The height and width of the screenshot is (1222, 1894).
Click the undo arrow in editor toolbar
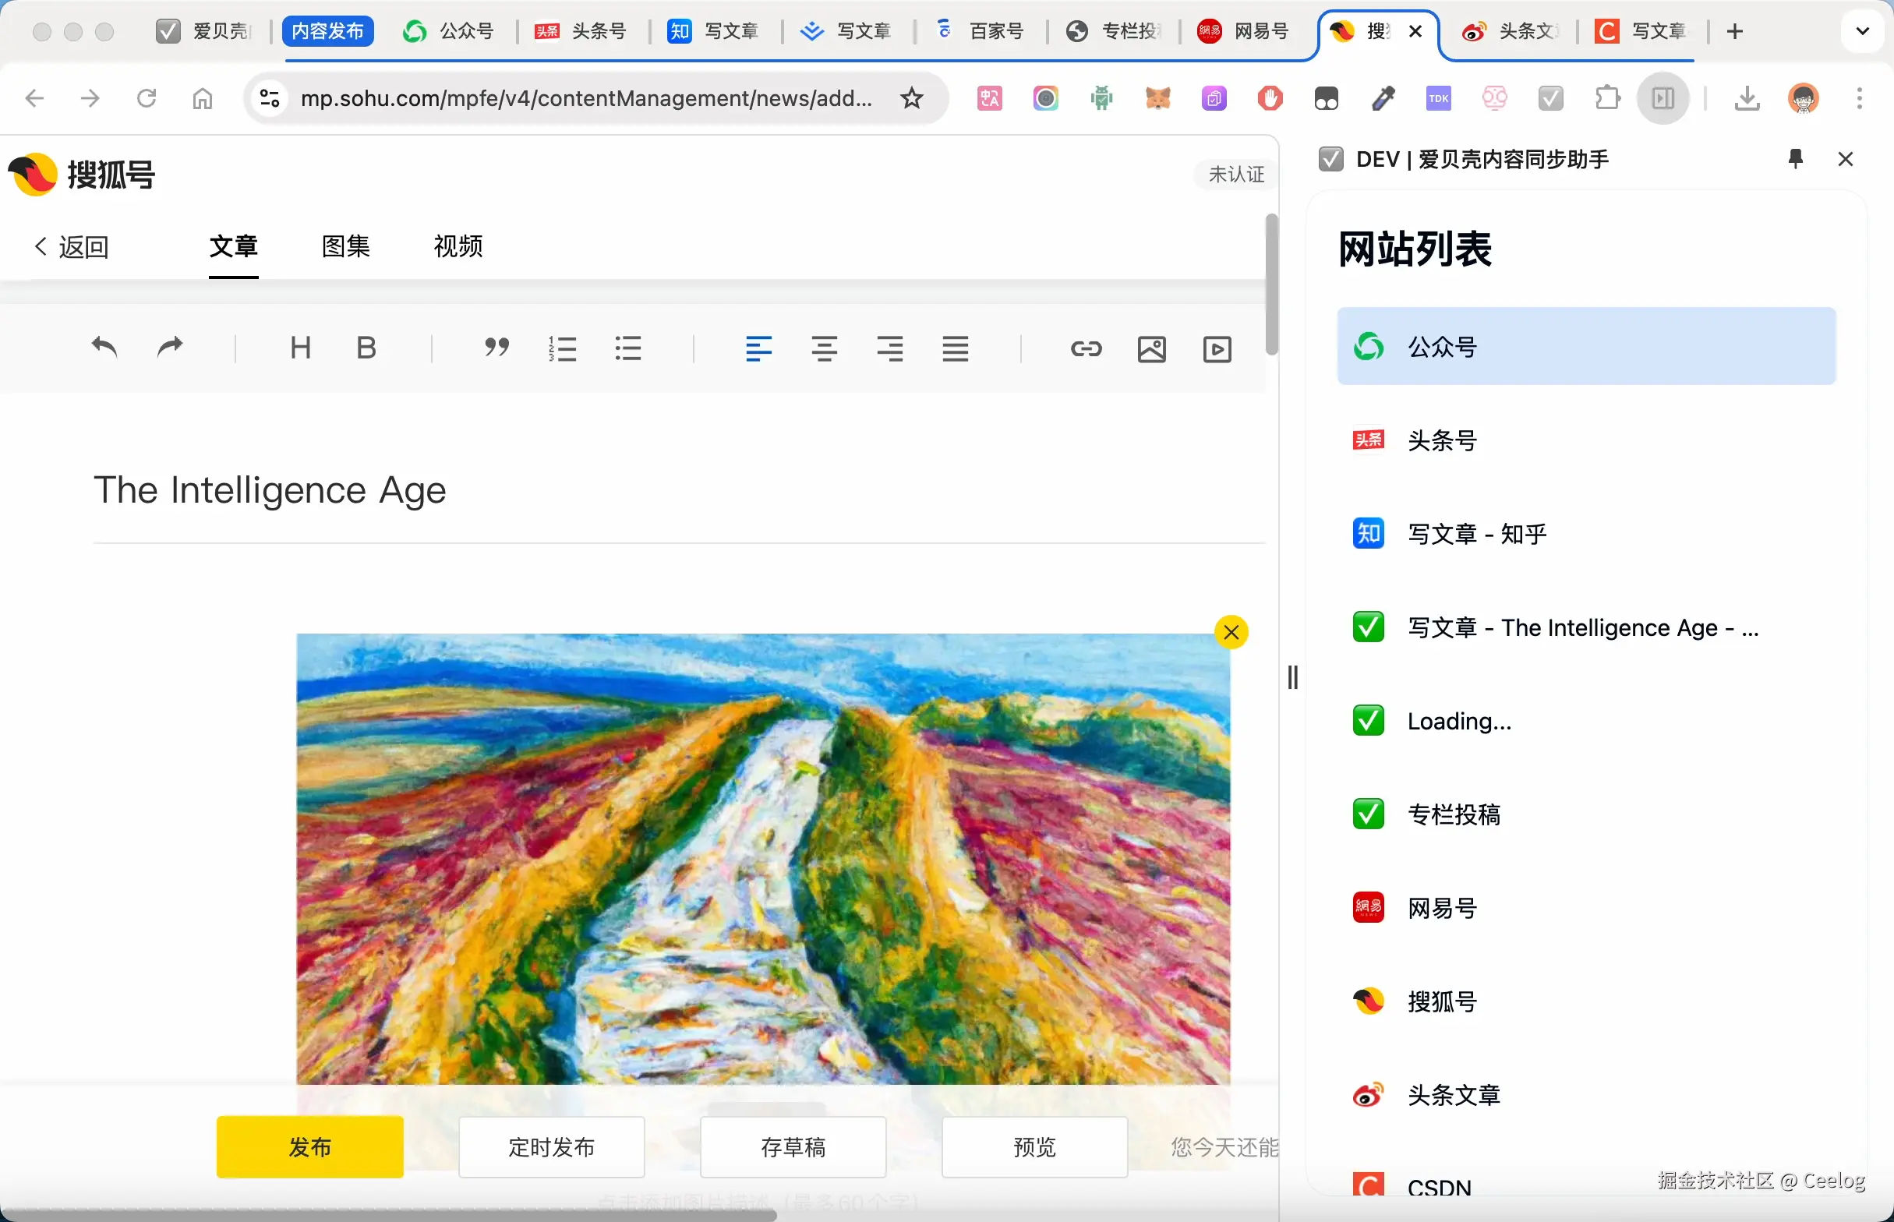[104, 348]
